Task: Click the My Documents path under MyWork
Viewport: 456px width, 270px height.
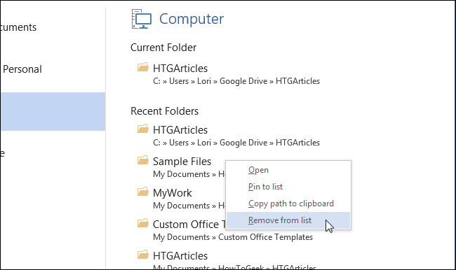Action: (189, 206)
